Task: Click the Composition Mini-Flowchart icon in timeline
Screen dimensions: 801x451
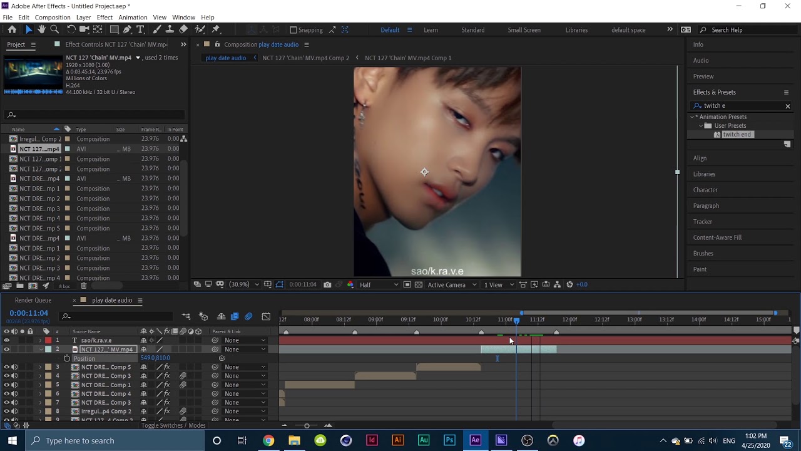Action: click(x=186, y=316)
